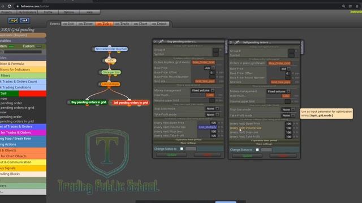Image resolution: width=362 pixels, height=203 pixels.
Task: Close the Buy pending orders panel
Action: (155, 42)
